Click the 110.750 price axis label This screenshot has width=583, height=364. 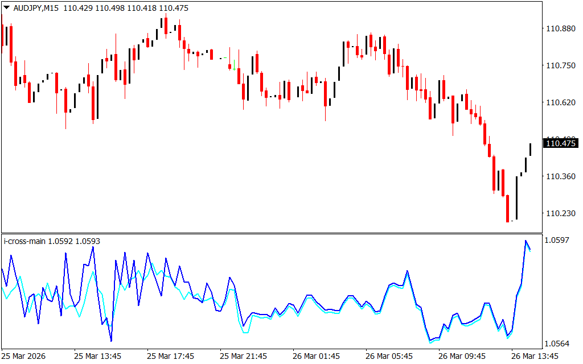[561, 66]
